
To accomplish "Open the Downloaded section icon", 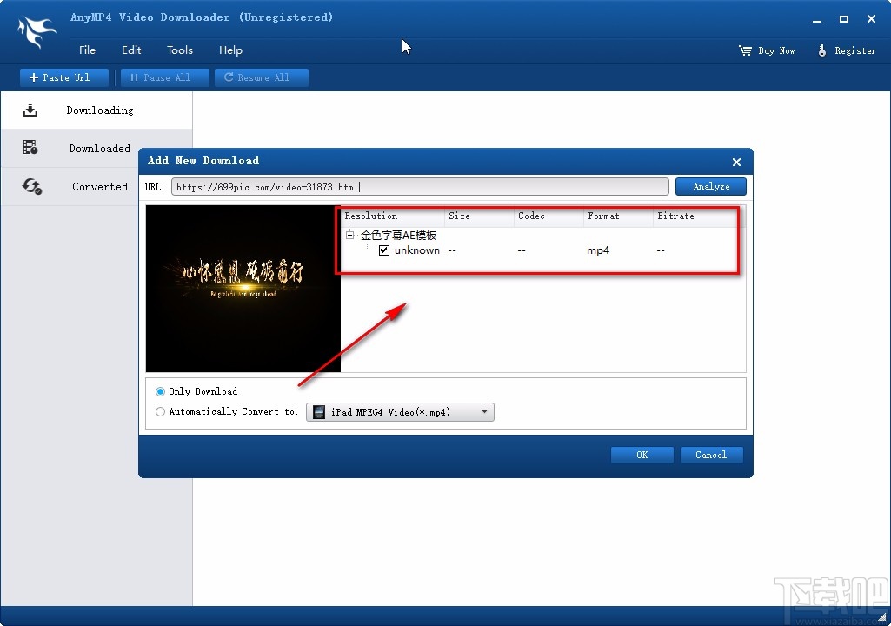I will [30, 148].
